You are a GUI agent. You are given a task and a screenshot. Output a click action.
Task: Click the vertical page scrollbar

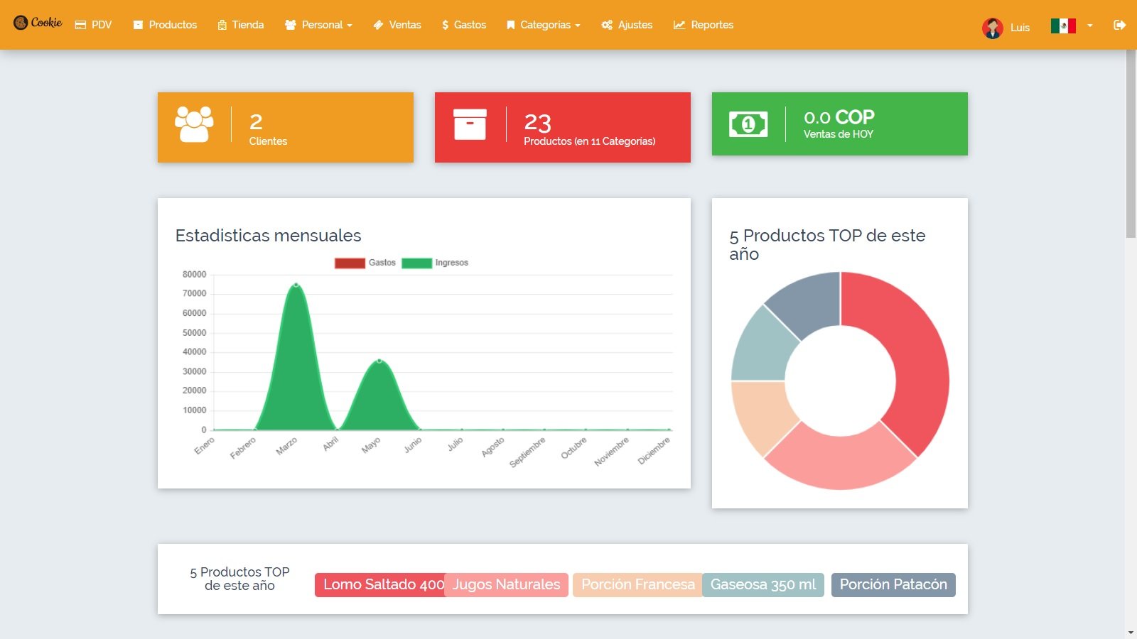tap(1131, 142)
